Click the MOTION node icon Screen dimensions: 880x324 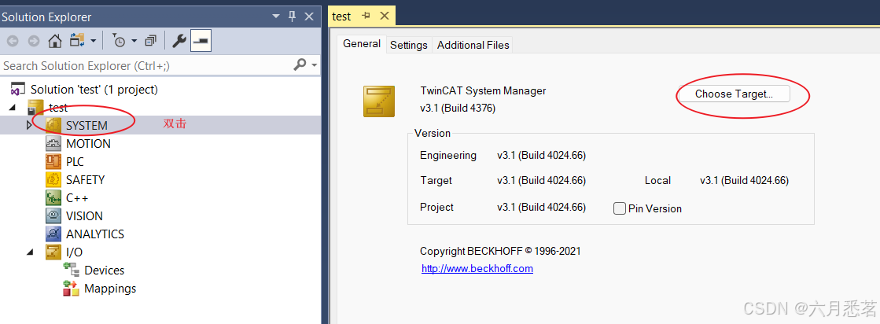pos(53,143)
